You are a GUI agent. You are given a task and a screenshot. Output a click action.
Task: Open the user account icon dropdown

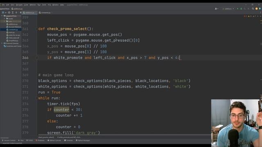point(217,9)
